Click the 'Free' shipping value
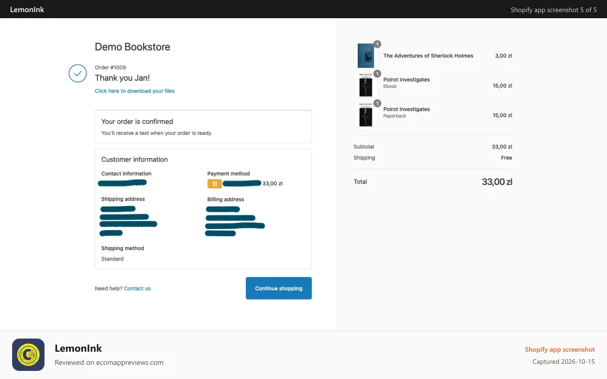The height and width of the screenshot is (379, 607). tap(506, 158)
